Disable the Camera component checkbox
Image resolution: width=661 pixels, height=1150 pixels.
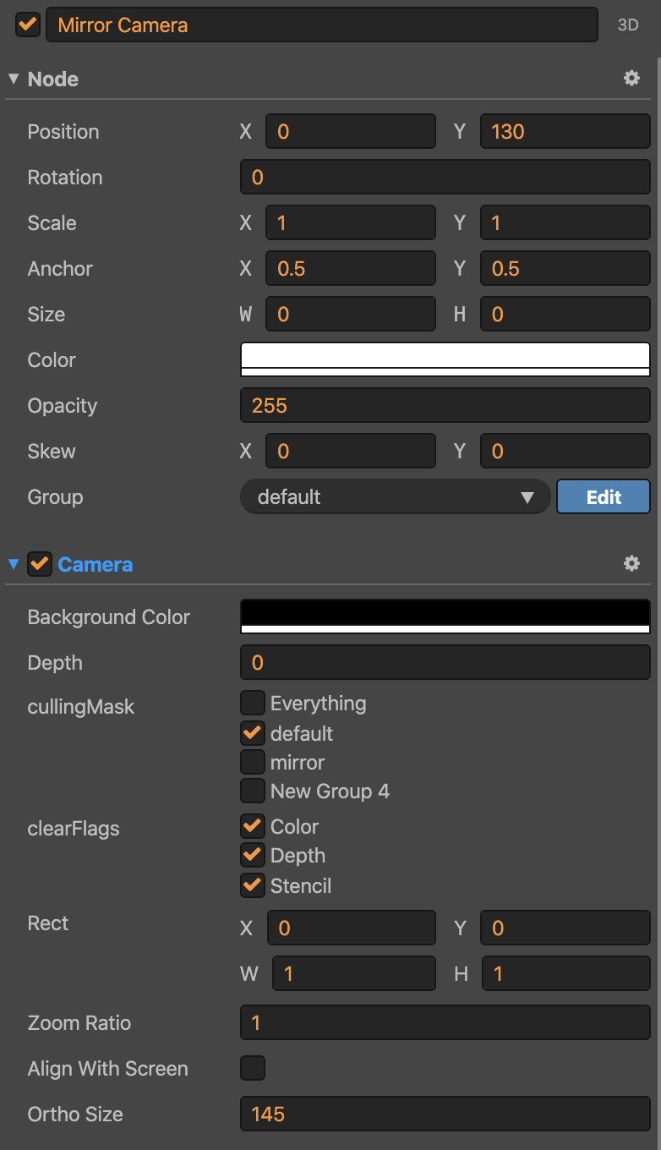[40, 564]
